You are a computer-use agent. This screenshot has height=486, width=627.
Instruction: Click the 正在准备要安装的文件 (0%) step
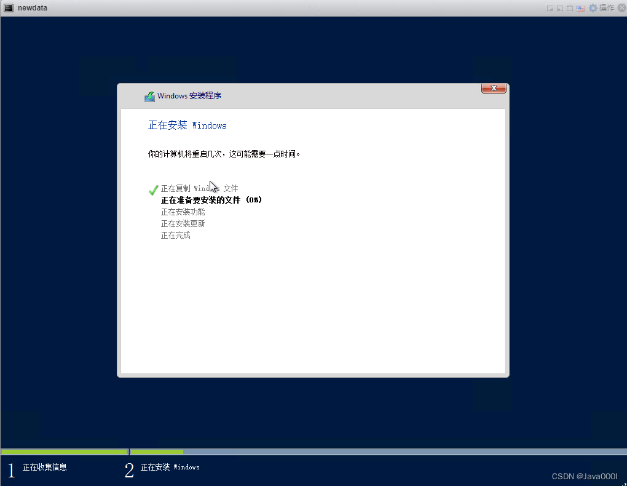pos(211,200)
